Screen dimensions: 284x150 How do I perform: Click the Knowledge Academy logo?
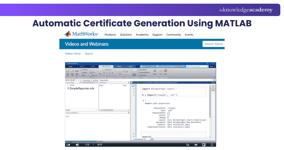click(246, 10)
